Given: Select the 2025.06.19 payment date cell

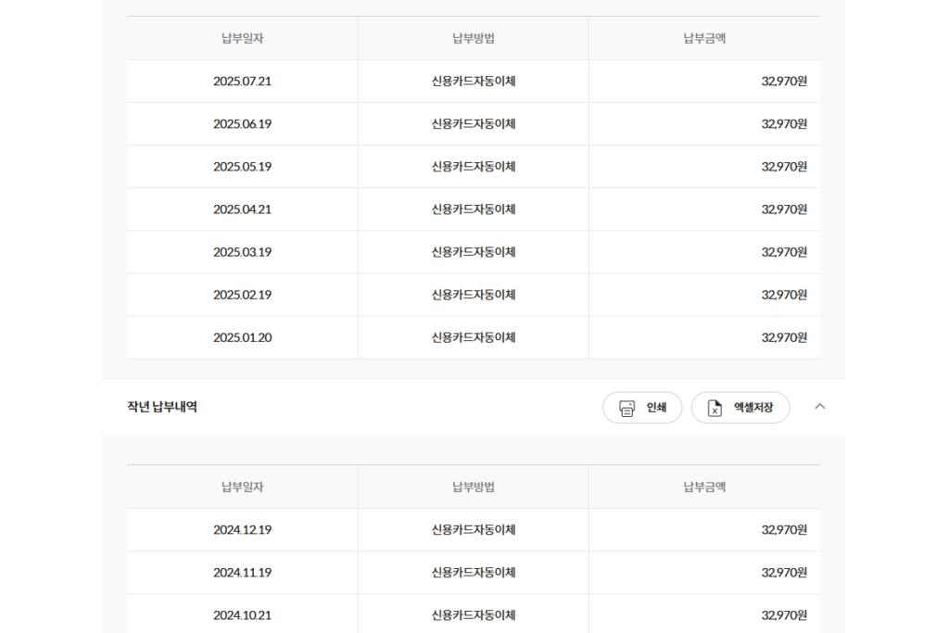Looking at the screenshot, I should 242,124.
